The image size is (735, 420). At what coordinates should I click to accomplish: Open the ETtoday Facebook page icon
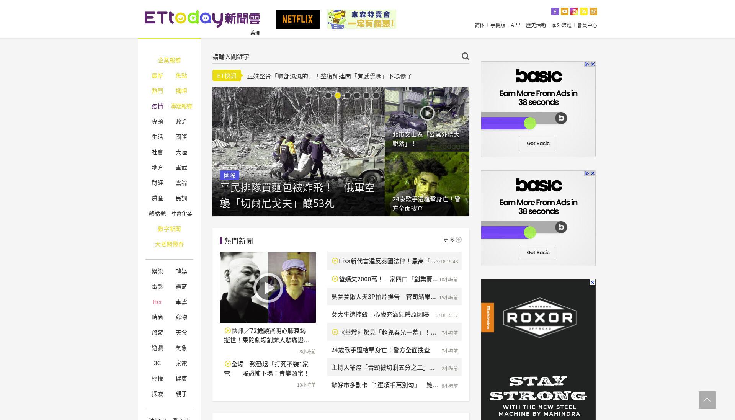[555, 11]
